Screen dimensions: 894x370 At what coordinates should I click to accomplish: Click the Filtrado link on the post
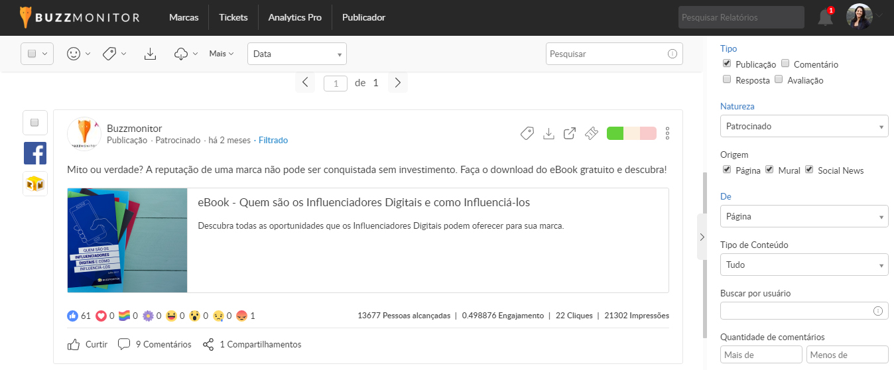click(x=273, y=141)
